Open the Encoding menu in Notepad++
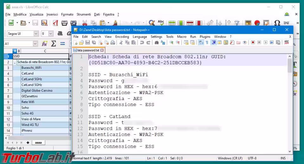 tap(122, 37)
